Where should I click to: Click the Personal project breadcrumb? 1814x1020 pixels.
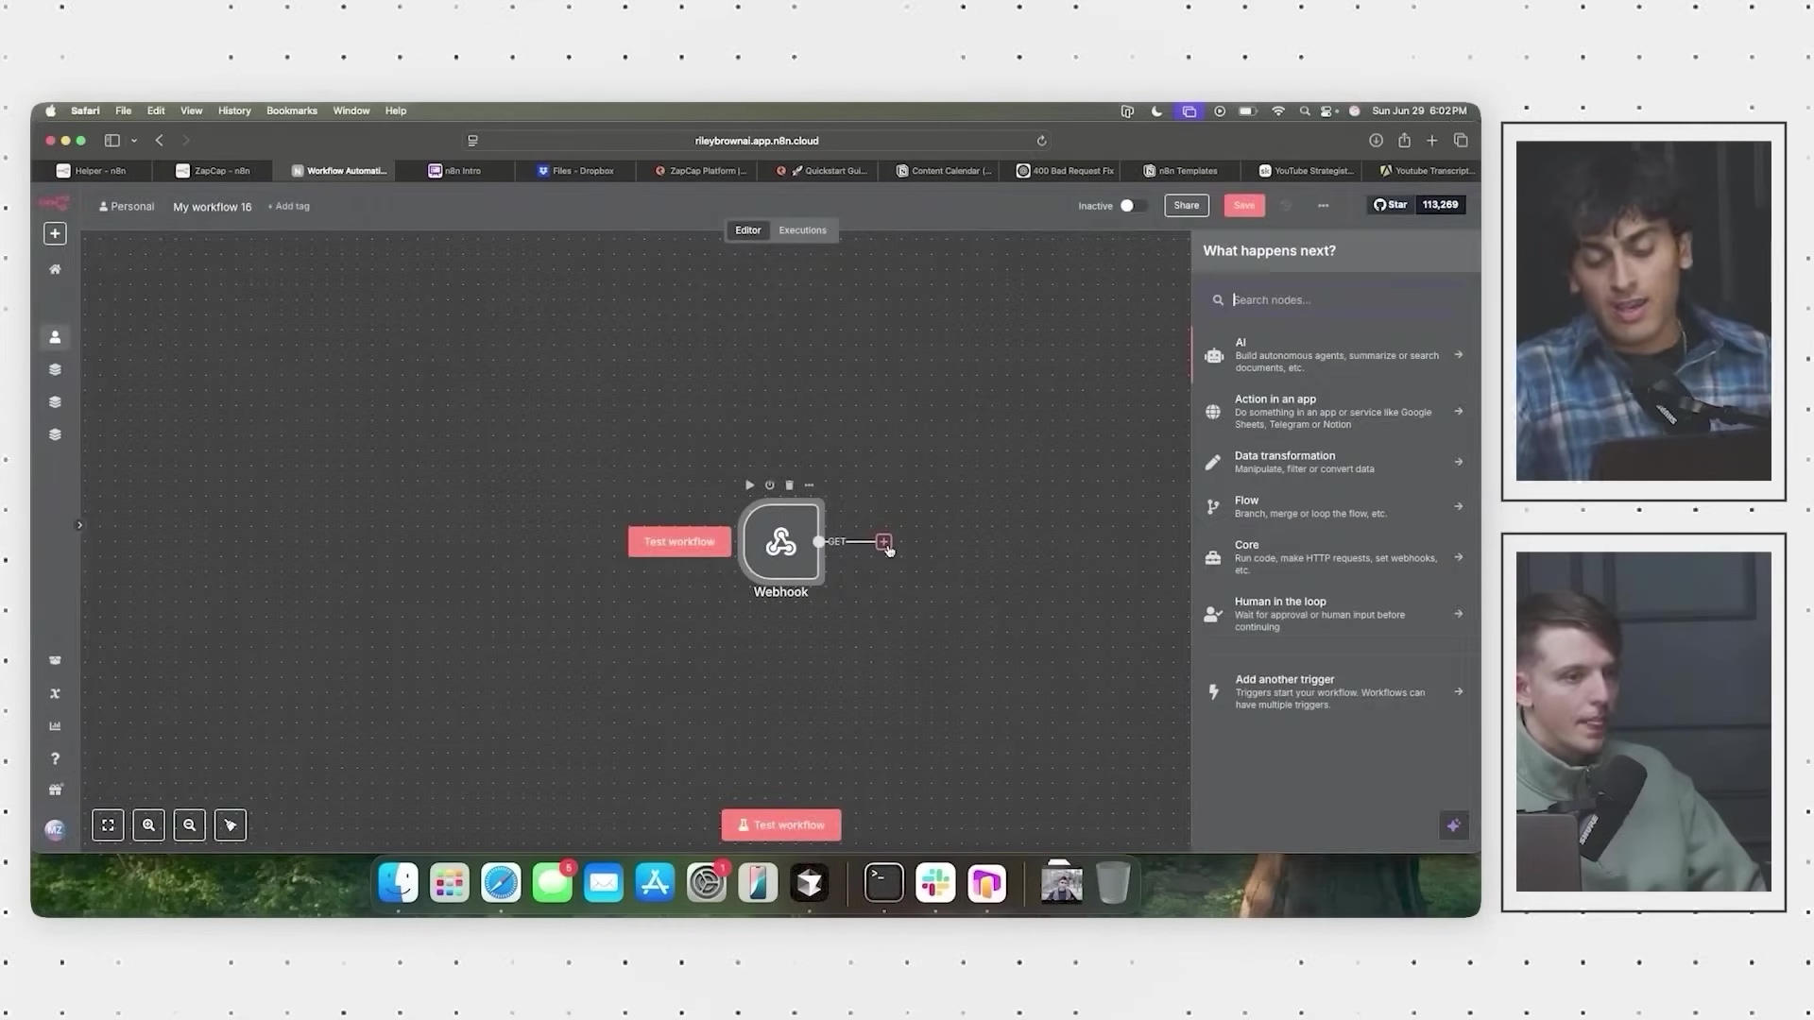click(127, 206)
